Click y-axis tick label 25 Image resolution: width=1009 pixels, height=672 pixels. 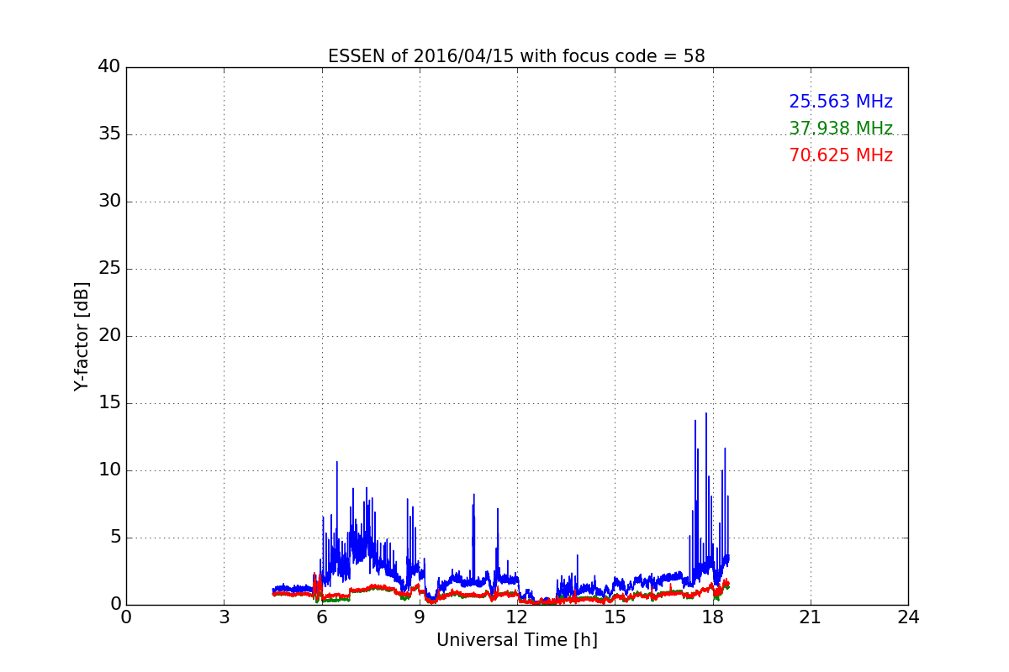point(108,269)
